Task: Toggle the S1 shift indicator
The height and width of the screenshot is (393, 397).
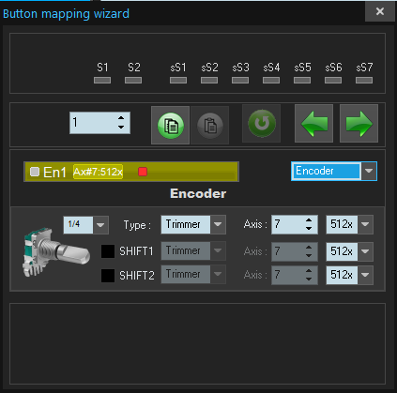Action: pyautogui.click(x=102, y=81)
